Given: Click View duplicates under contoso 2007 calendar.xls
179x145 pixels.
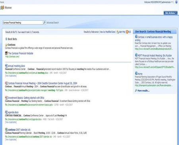Looking at the screenshot, I should click(x=11, y=139).
